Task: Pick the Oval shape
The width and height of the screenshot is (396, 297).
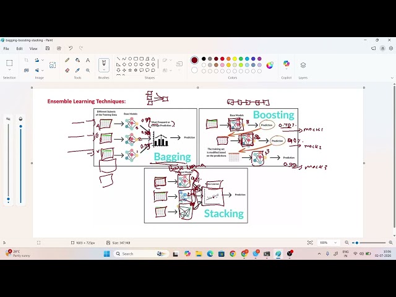Action: [x=130, y=59]
